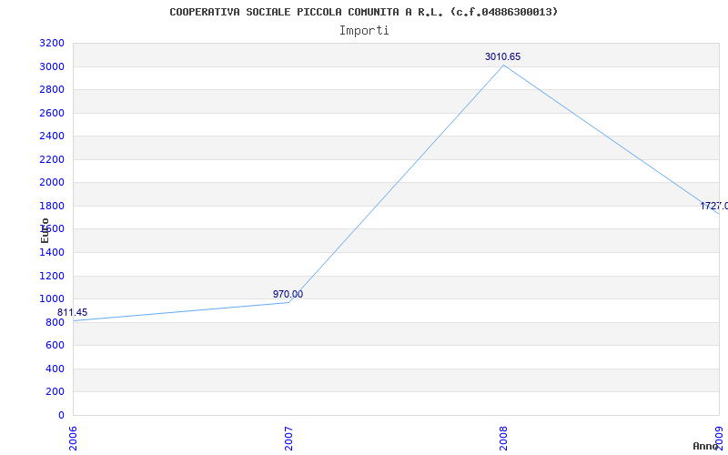Select the 800 y-axis value
The image size is (728, 455).
pyautogui.click(x=55, y=323)
